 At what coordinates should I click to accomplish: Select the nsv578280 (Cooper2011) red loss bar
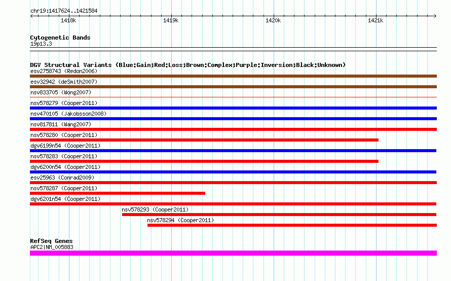(204, 140)
